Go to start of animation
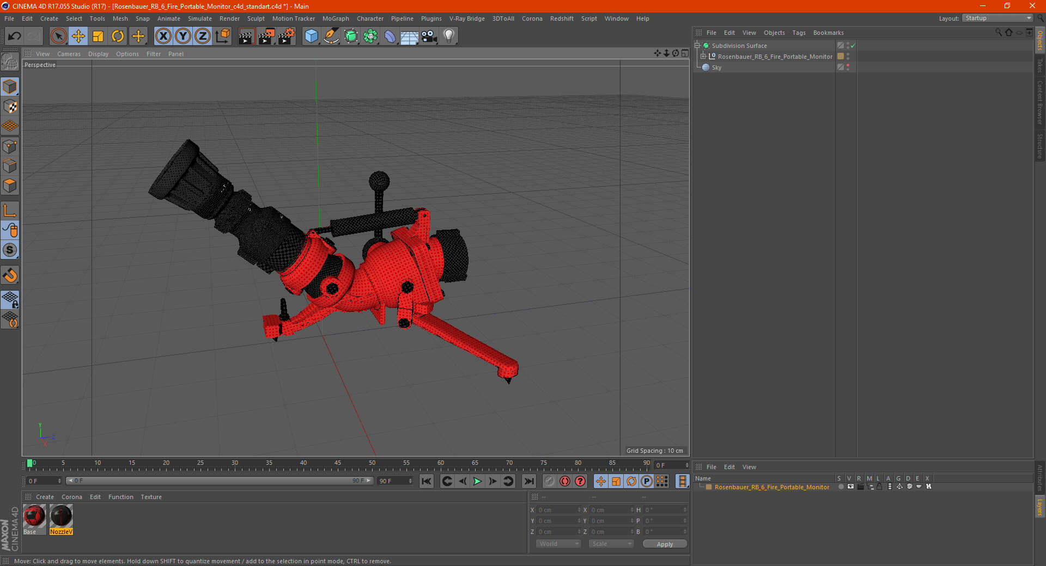 tap(427, 481)
